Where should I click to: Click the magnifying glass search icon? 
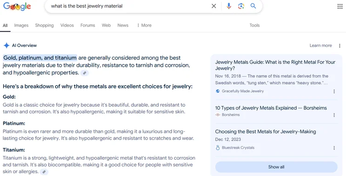pyautogui.click(x=253, y=6)
